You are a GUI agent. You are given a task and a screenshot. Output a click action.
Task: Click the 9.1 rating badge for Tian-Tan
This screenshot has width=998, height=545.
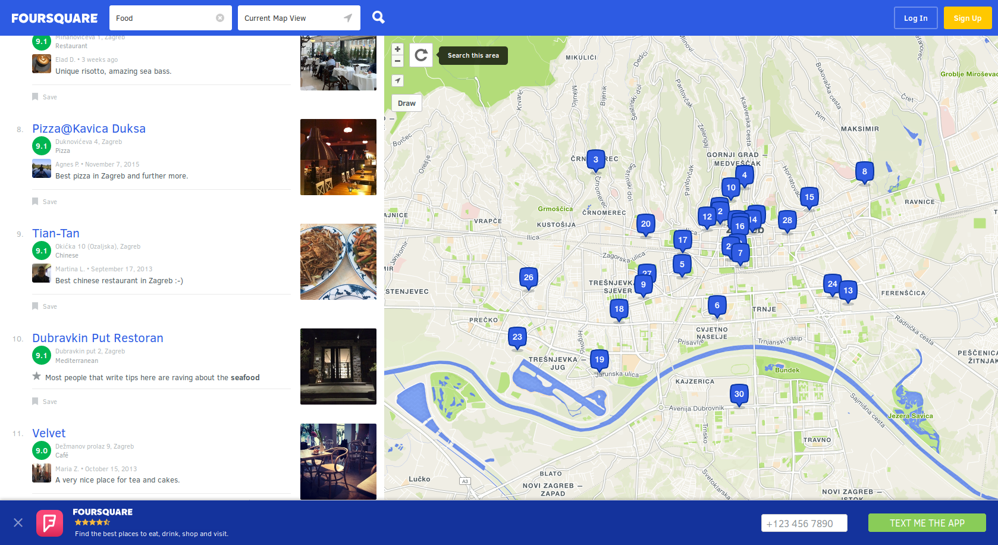pyautogui.click(x=42, y=250)
